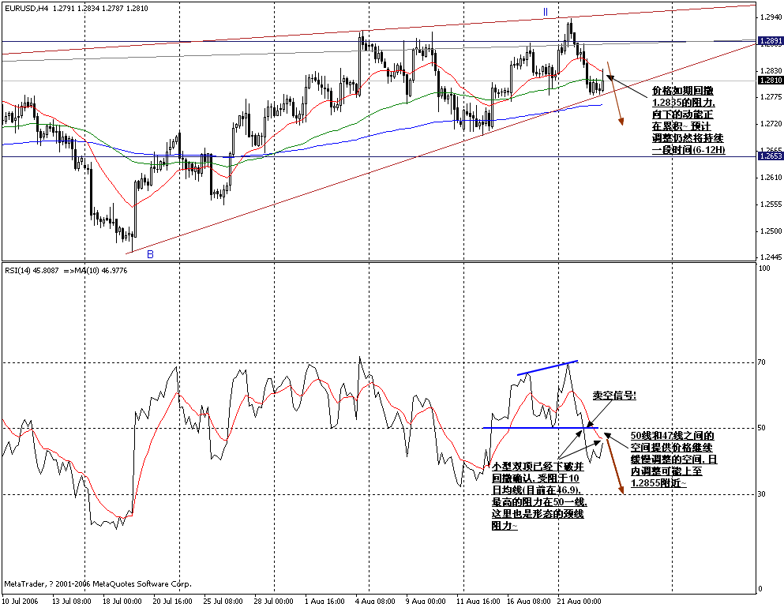Click the 0 level on RSI scale
784x604 pixels.
[760, 588]
